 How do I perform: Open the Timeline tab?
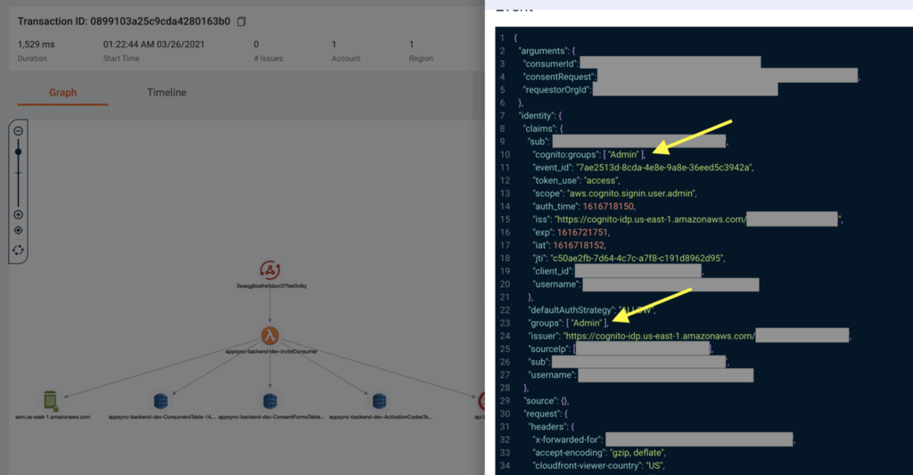[167, 93]
